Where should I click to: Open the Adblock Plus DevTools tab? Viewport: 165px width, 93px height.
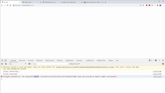tap(101, 60)
